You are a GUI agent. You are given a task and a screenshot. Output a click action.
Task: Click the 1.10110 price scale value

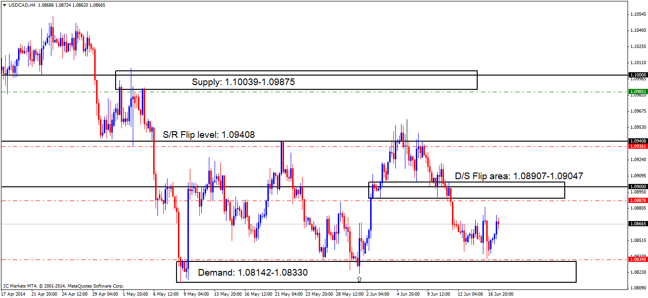[638, 62]
